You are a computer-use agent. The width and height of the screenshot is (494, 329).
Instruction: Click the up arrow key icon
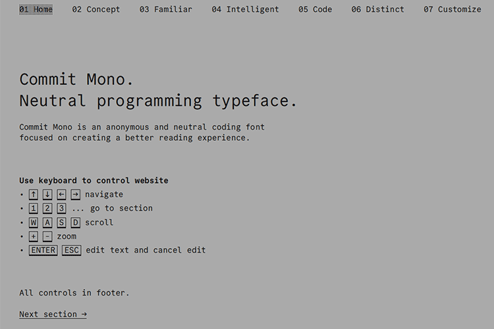34,195
